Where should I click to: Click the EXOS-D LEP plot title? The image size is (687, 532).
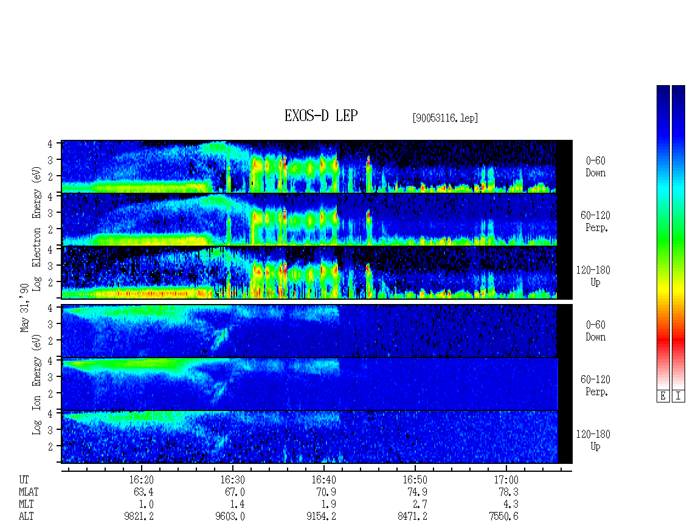click(321, 116)
